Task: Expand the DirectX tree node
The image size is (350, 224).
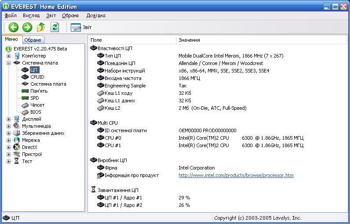Action: tap(8, 147)
